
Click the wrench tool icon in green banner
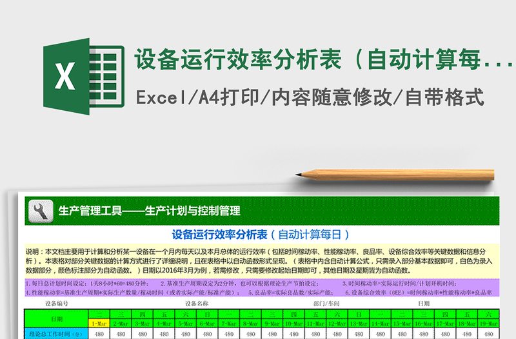pos(41,211)
